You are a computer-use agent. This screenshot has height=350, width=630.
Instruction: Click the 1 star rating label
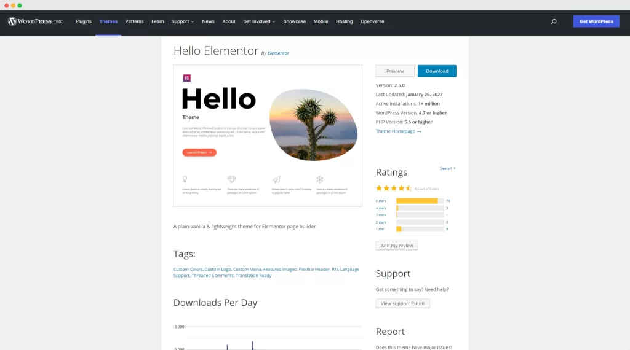[380, 229]
